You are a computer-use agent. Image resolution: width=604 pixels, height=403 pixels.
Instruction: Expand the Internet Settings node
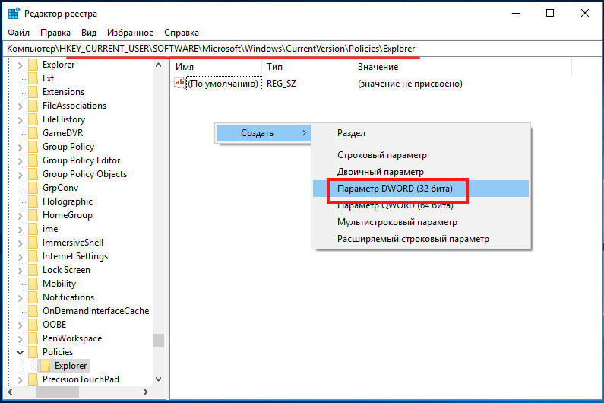(x=20, y=257)
